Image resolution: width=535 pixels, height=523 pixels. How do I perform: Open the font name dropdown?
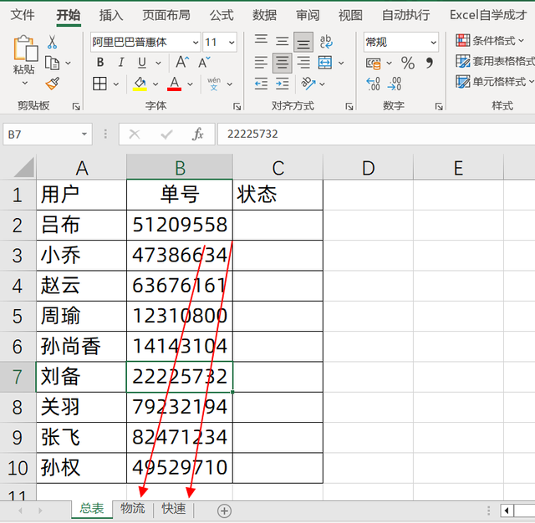[x=196, y=43]
